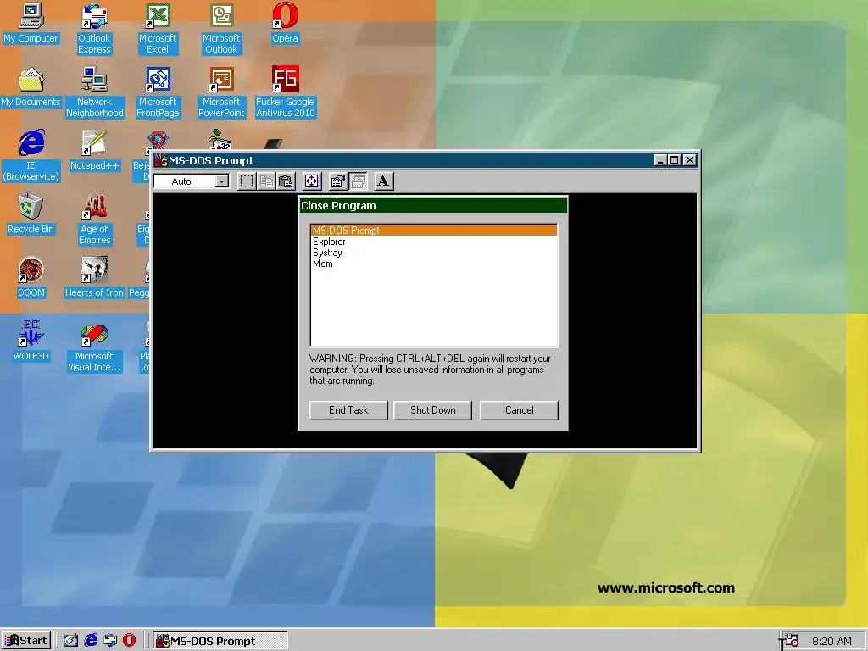Image resolution: width=868 pixels, height=651 pixels.
Task: Select Mdm in the Close Program list
Action: click(434, 264)
